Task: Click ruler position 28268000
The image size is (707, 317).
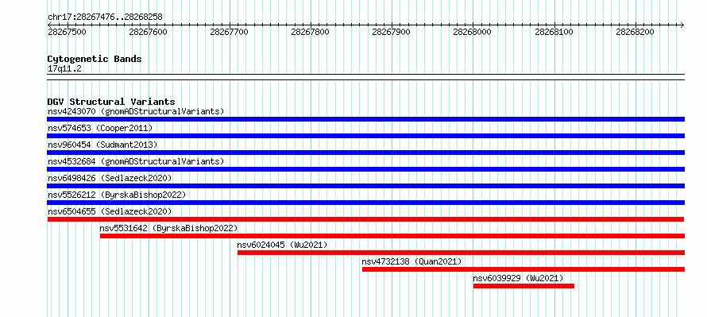Action: pyautogui.click(x=472, y=32)
